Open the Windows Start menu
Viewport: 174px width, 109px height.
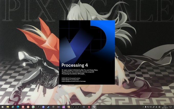(x=3, y=107)
